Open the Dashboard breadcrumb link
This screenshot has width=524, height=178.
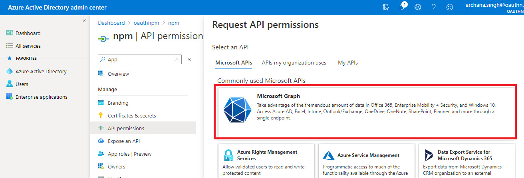[x=111, y=23]
